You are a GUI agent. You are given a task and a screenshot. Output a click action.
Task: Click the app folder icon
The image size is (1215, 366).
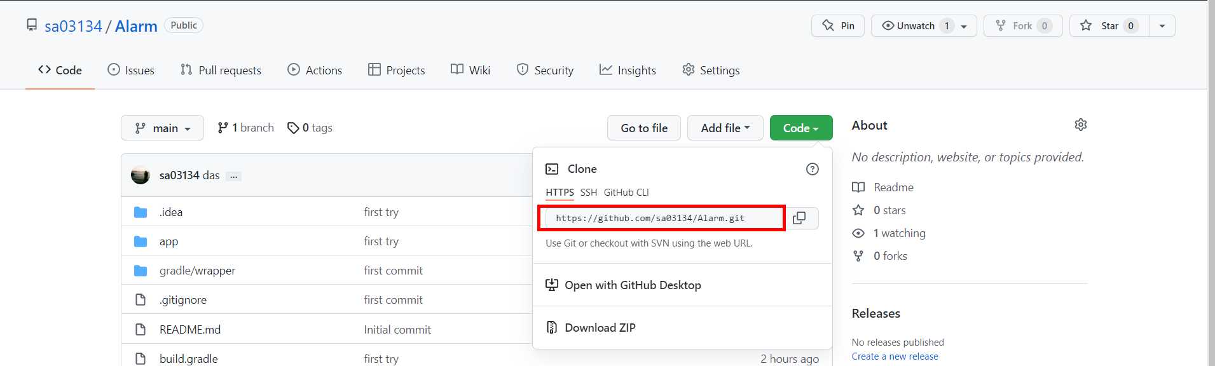click(141, 241)
